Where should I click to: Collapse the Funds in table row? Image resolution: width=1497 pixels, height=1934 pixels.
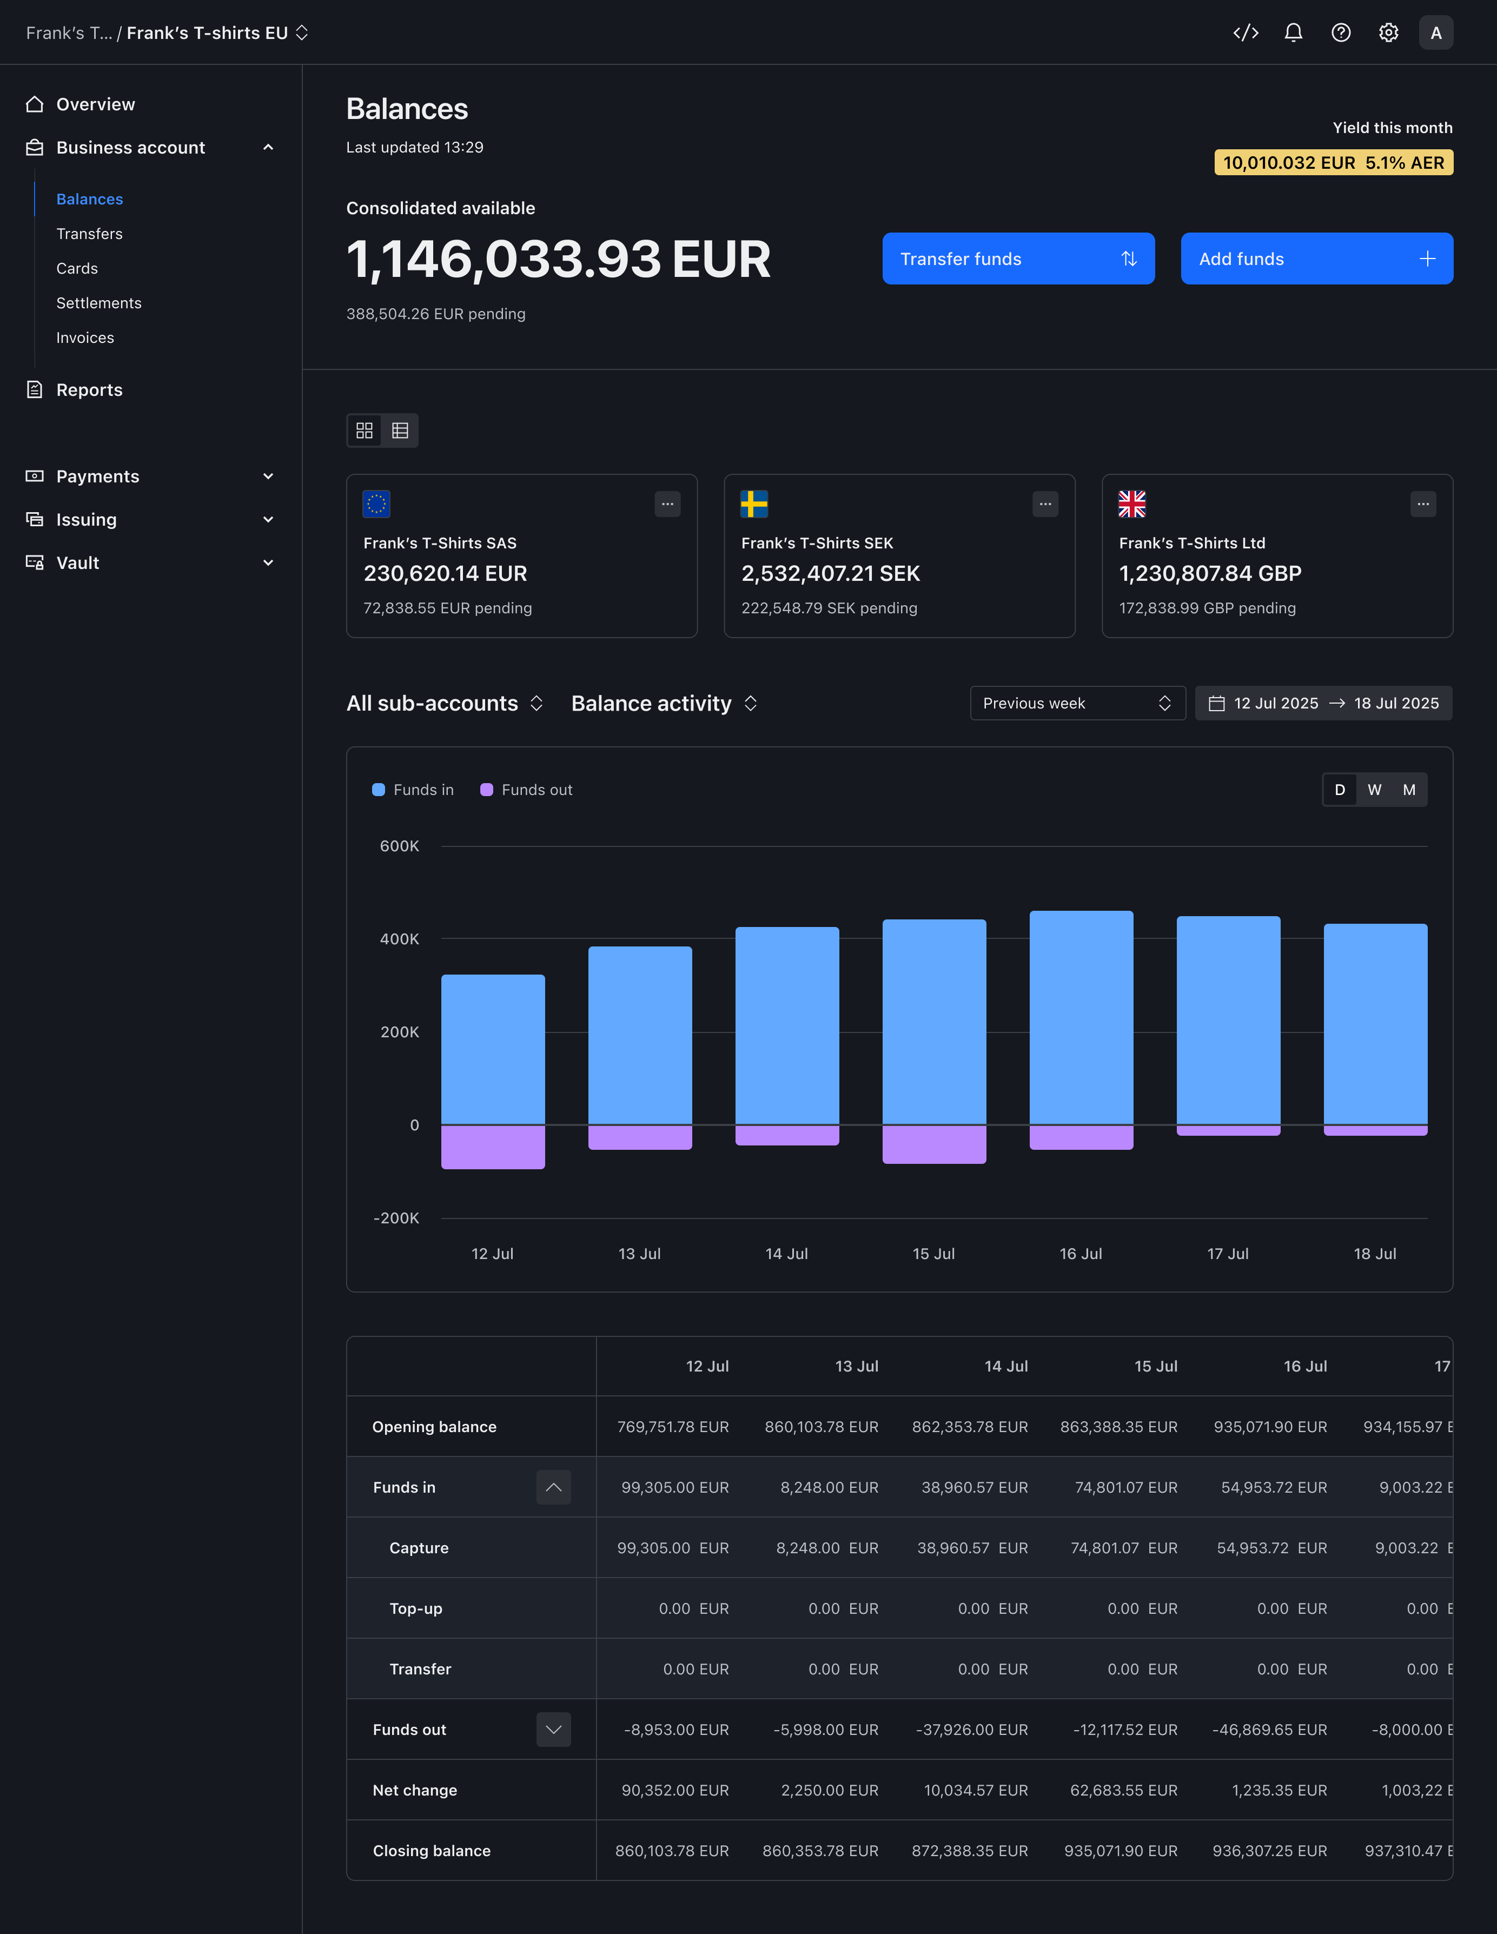coord(553,1488)
